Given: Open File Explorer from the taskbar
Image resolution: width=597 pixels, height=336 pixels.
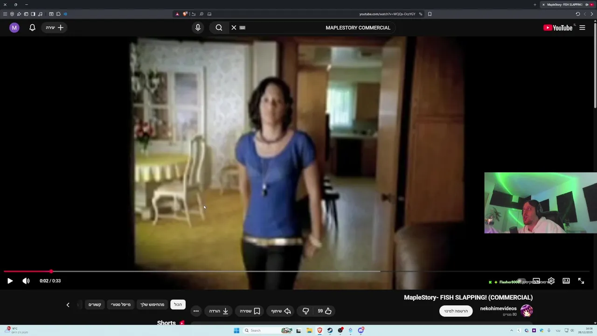Looking at the screenshot, I should tap(309, 330).
